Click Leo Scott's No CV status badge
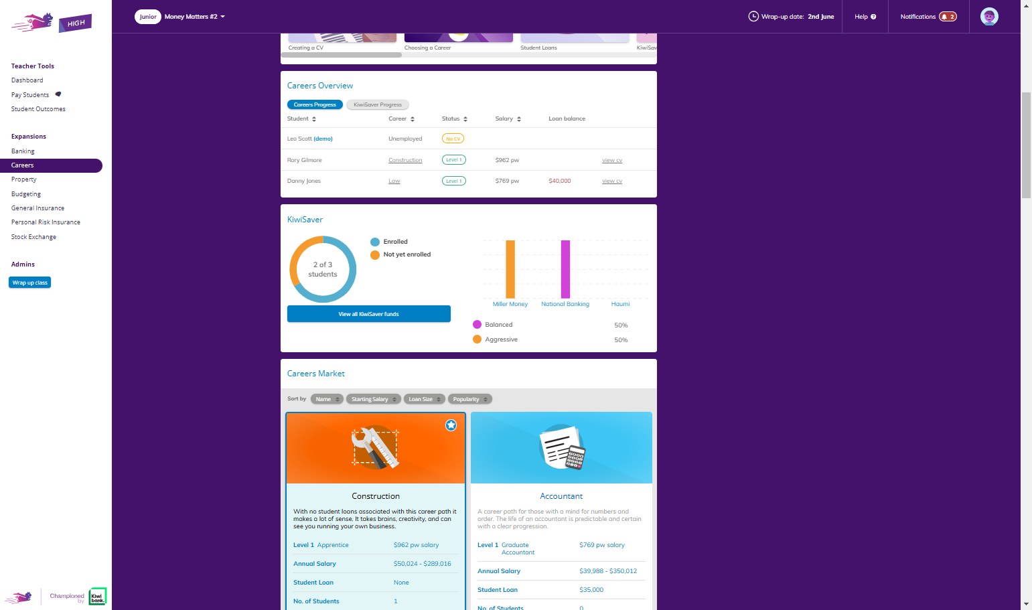Image resolution: width=1032 pixels, height=610 pixels. (453, 139)
